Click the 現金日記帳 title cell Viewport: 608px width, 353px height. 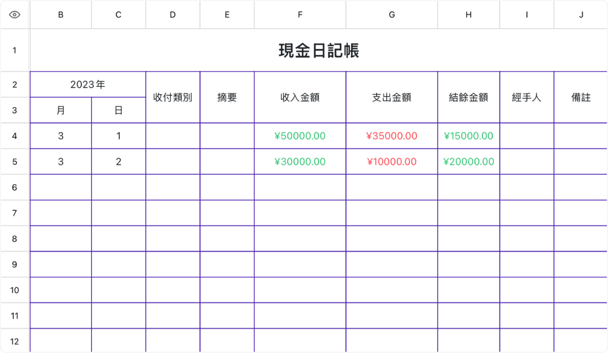point(319,50)
